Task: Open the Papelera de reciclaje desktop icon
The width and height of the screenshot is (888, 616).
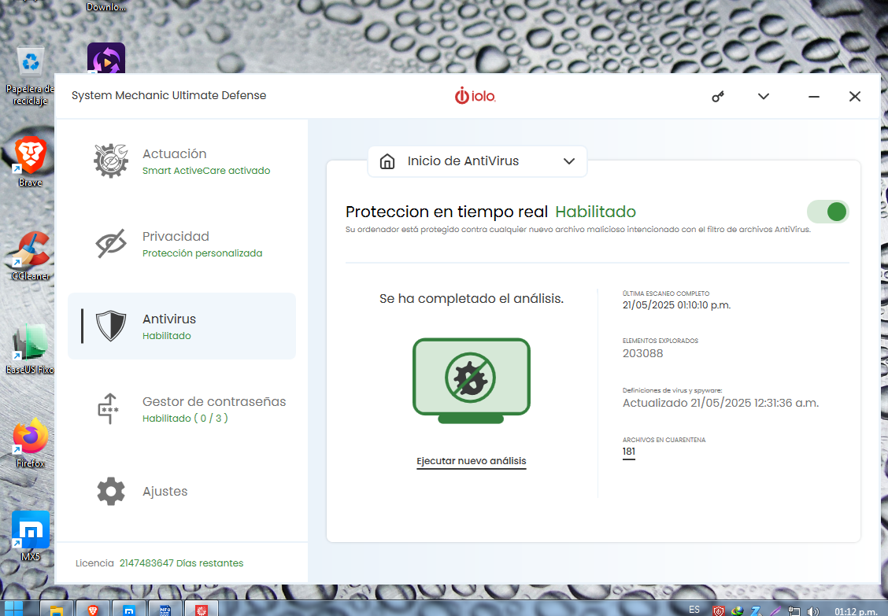Action: click(x=29, y=76)
